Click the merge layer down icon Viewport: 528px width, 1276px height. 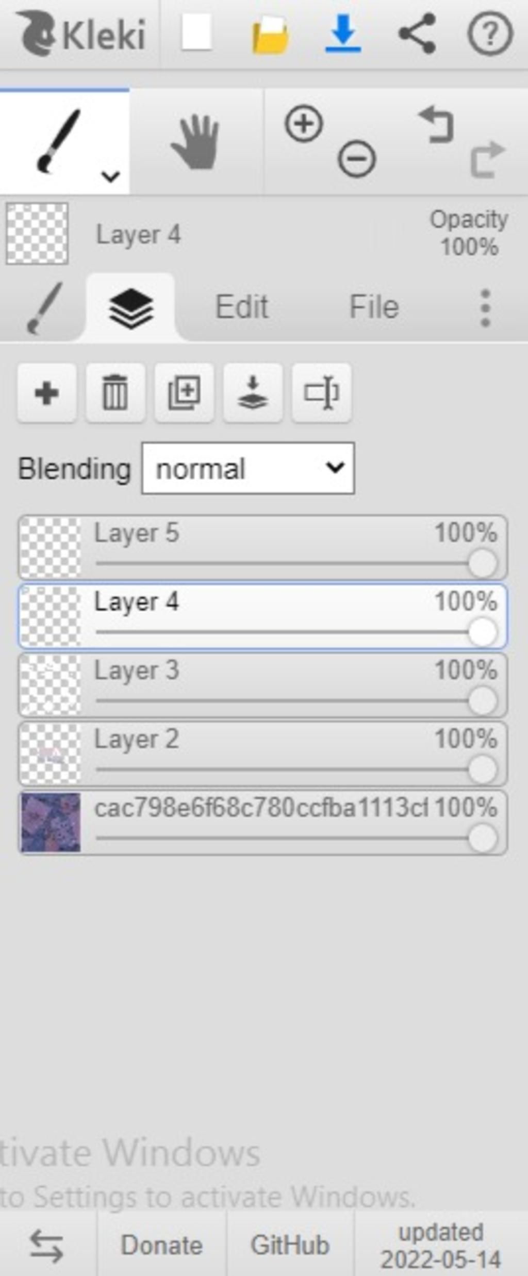point(253,394)
